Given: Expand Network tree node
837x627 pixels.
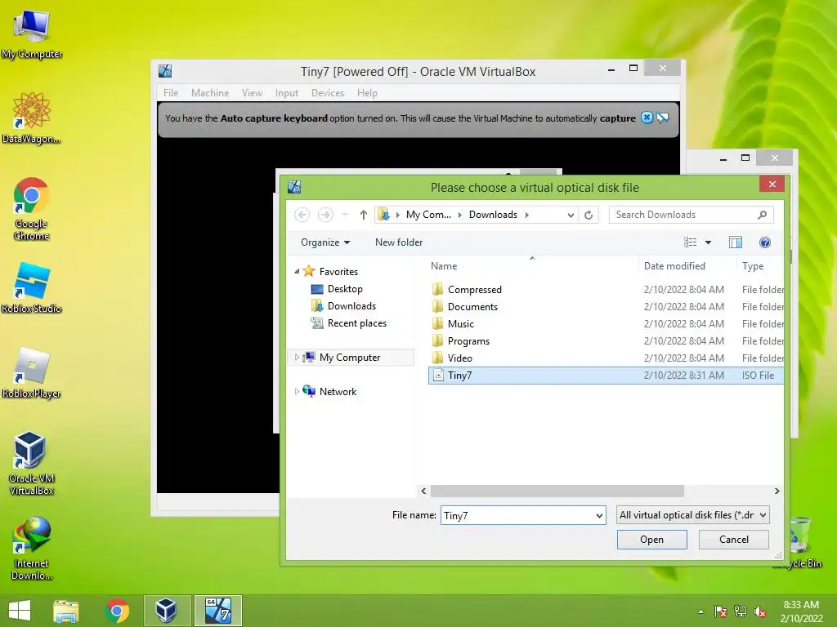Looking at the screenshot, I should click(297, 391).
